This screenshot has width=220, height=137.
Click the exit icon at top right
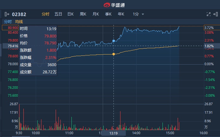pos(216,14)
